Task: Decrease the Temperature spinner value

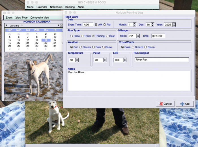Action: point(77,61)
